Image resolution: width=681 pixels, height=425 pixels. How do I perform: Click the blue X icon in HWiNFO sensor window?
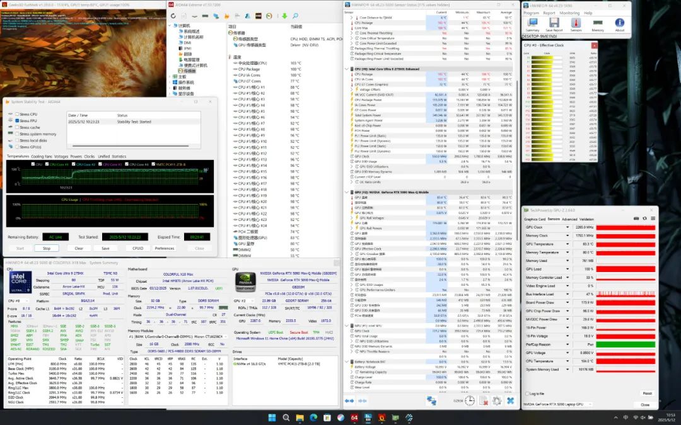coord(511,401)
